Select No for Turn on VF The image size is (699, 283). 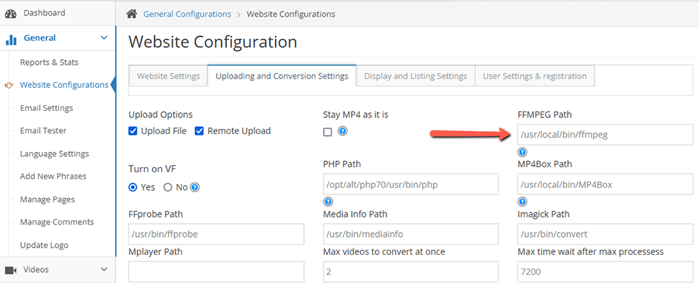168,187
